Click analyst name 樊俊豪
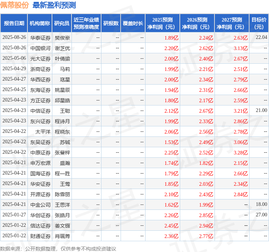Screen dimensions: 269x252 coord(62,38)
